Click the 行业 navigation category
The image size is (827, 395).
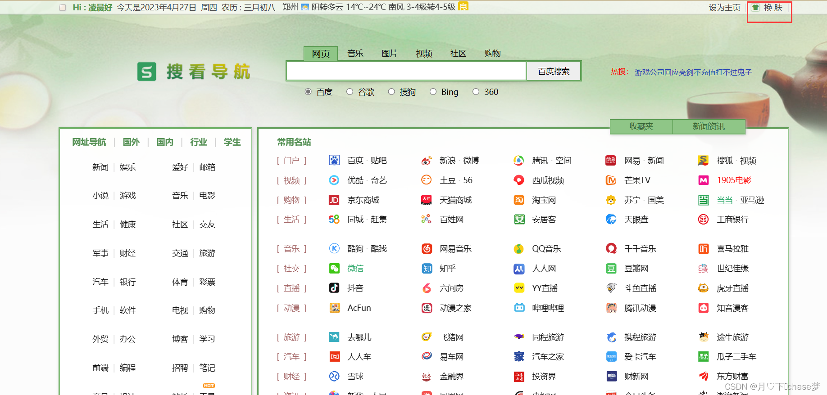click(199, 142)
